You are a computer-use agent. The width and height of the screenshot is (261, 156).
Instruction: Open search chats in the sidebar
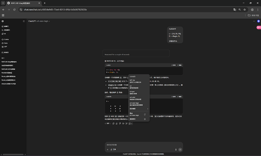(x=6, y=30)
